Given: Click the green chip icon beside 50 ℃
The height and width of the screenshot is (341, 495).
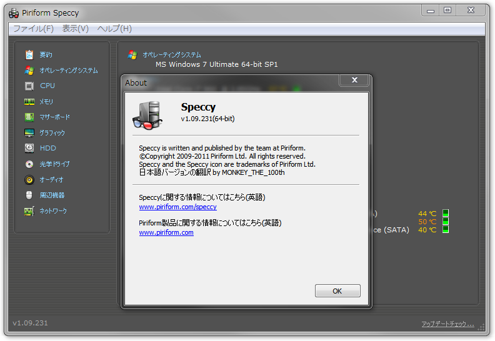Looking at the screenshot, I should point(446,221).
